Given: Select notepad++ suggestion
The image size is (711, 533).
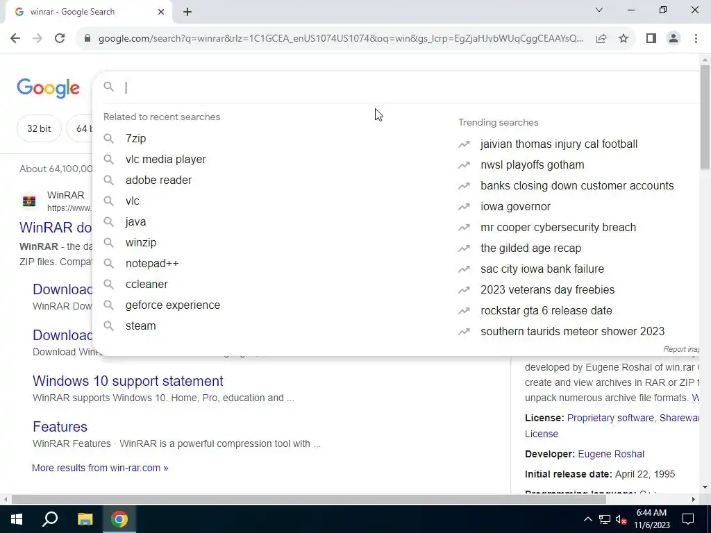Looking at the screenshot, I should tap(152, 264).
